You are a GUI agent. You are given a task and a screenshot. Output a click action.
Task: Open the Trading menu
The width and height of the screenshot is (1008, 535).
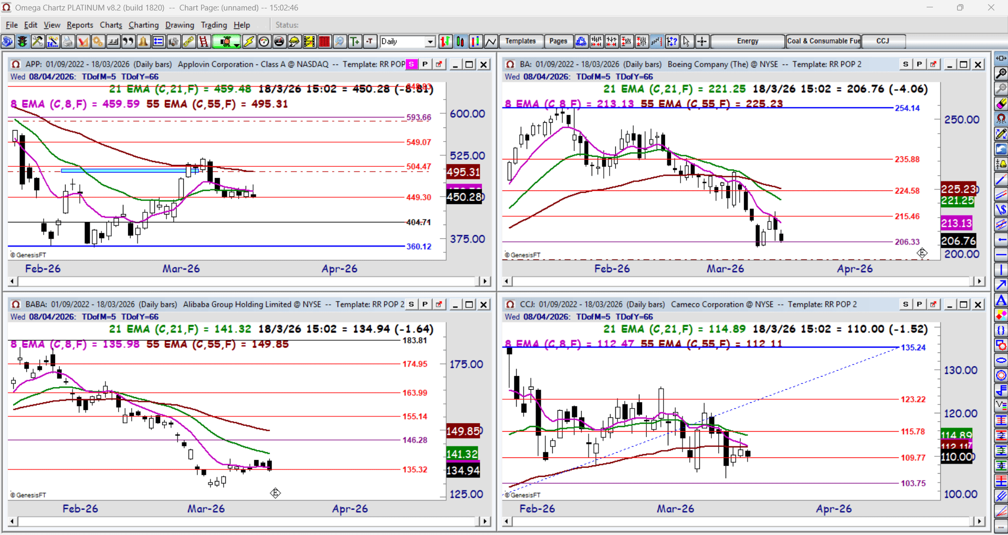(214, 25)
